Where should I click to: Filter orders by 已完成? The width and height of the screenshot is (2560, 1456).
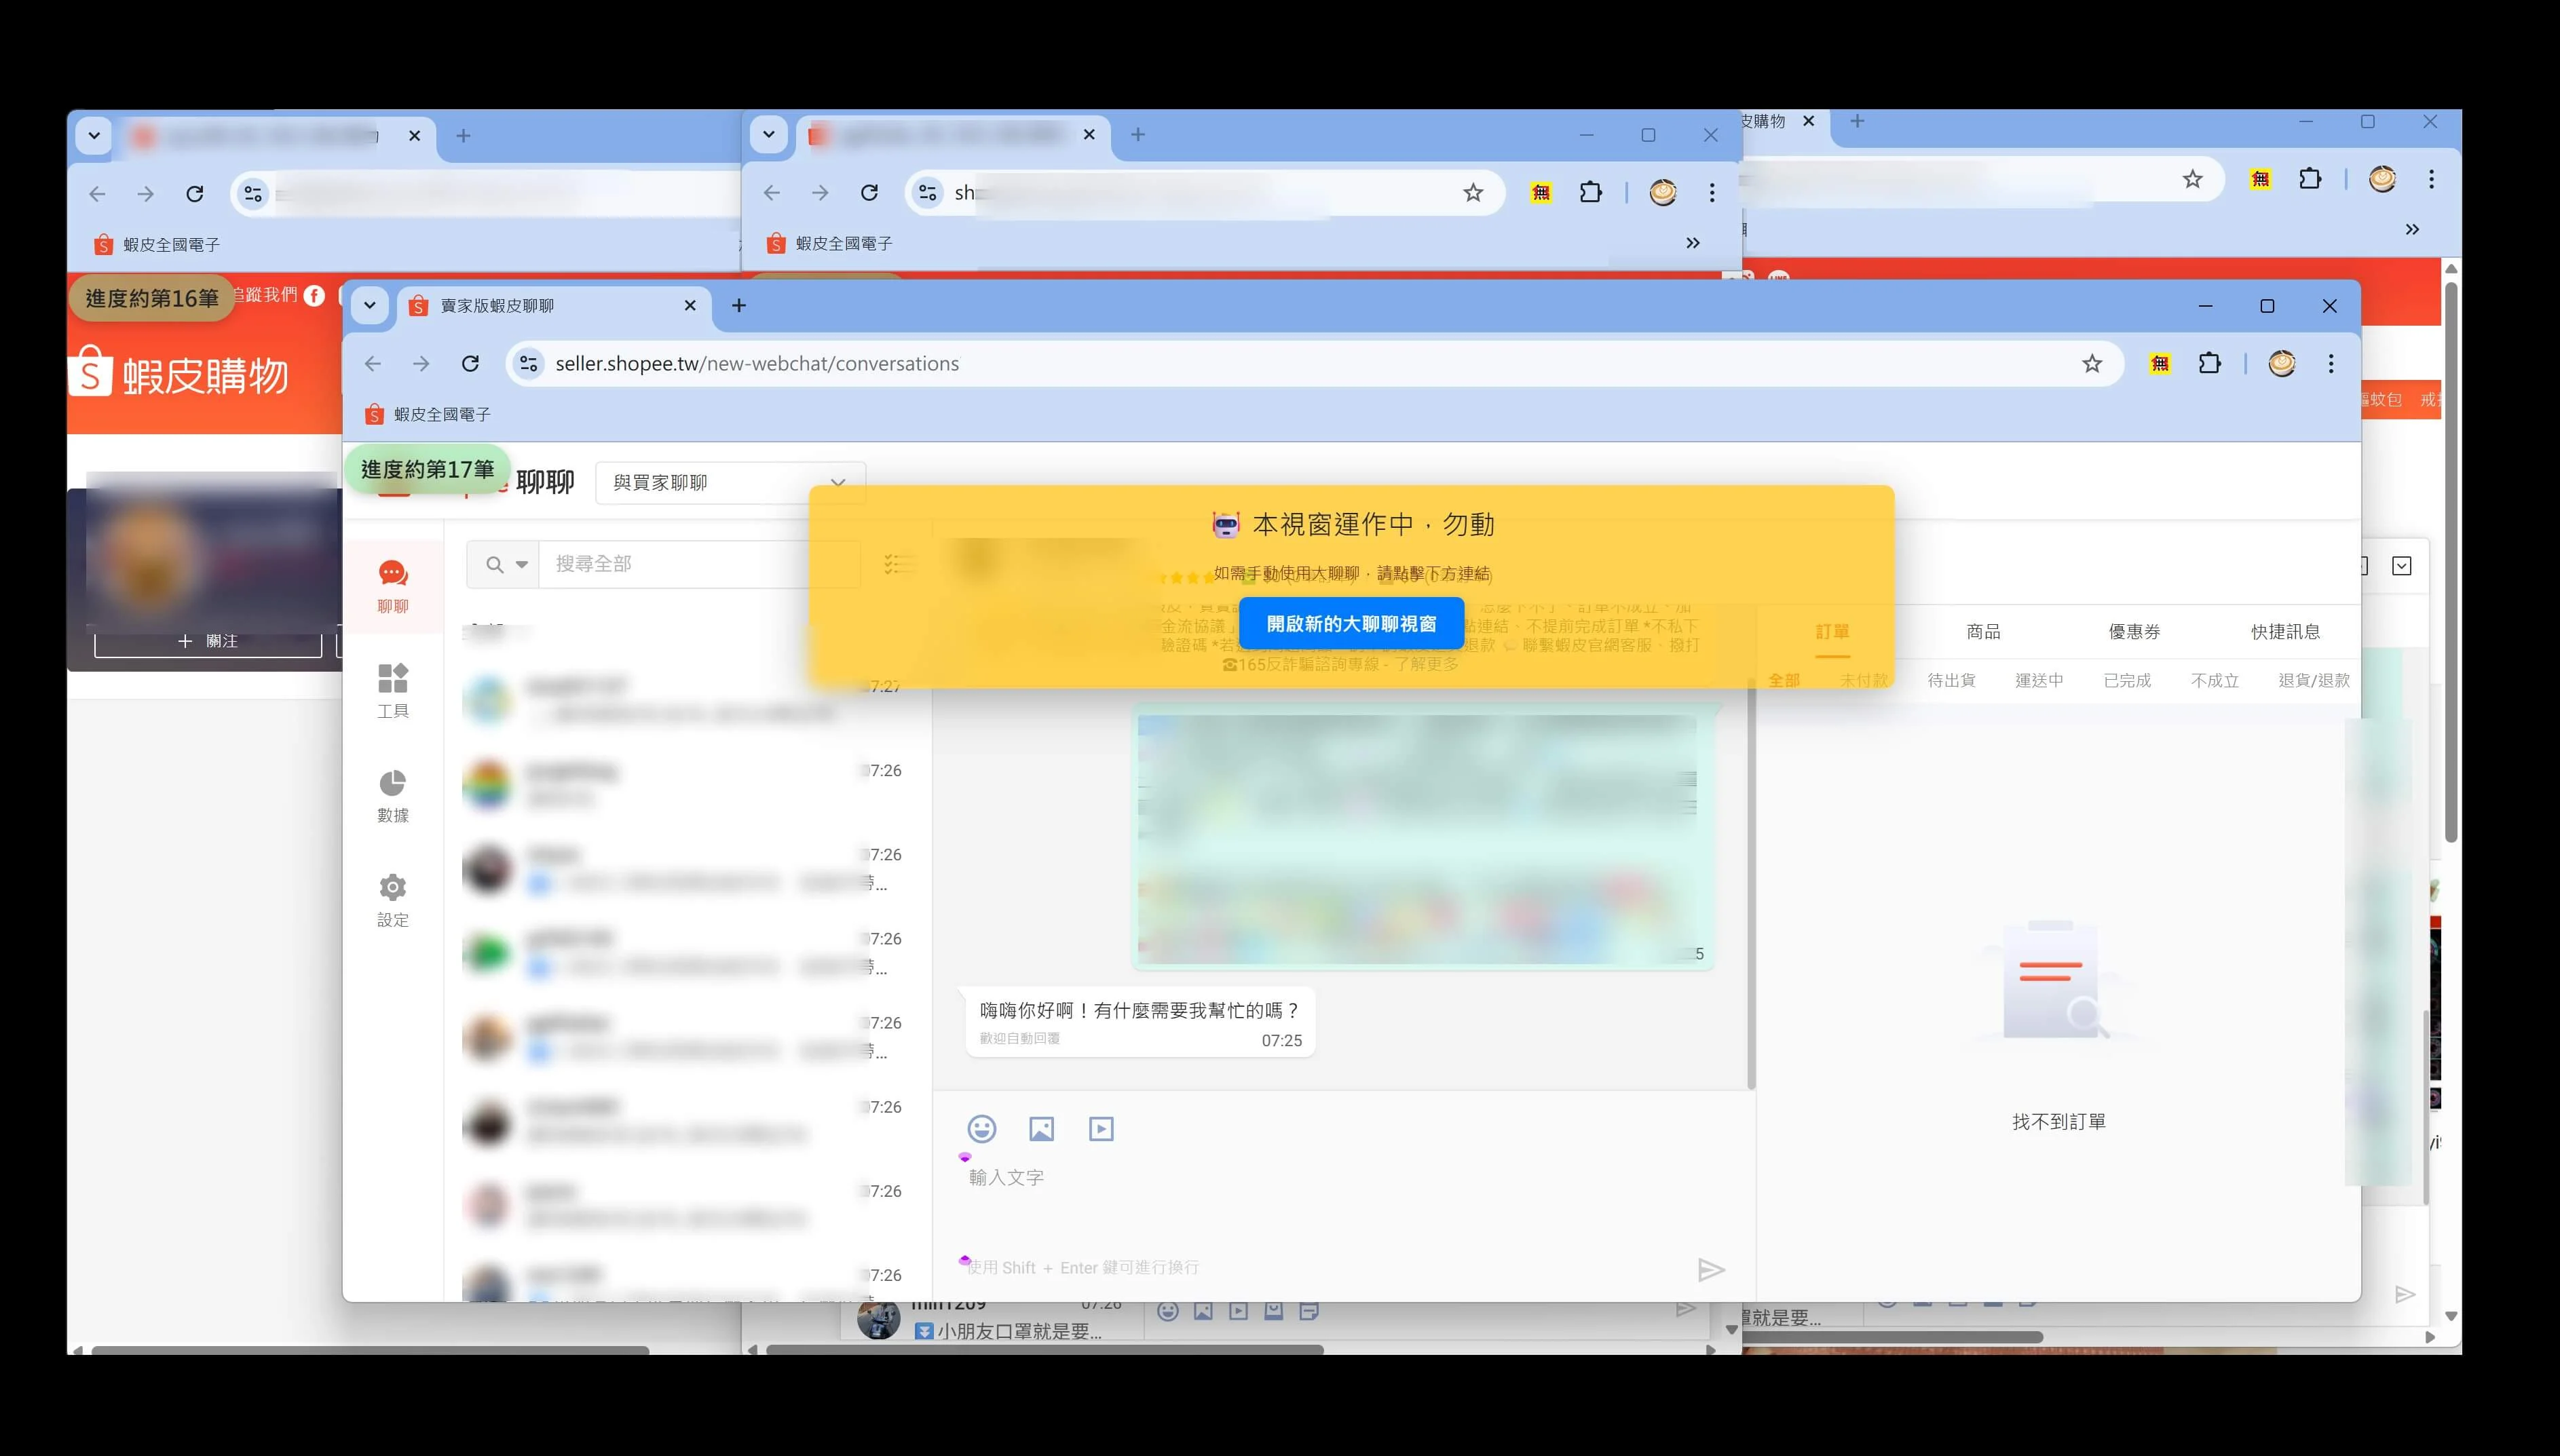pyautogui.click(x=2127, y=681)
